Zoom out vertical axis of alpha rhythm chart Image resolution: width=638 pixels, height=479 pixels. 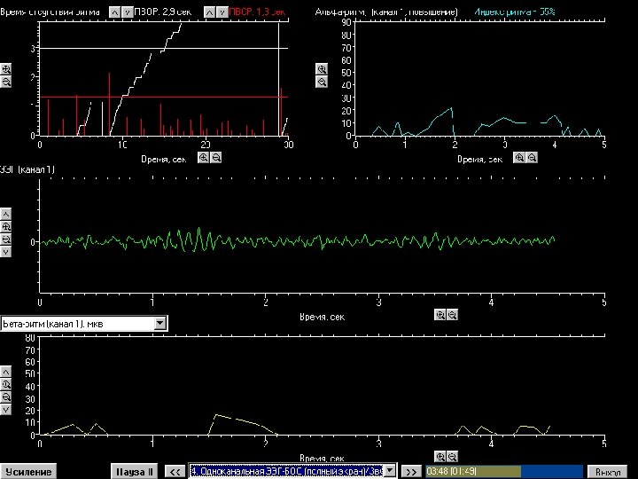(322, 81)
